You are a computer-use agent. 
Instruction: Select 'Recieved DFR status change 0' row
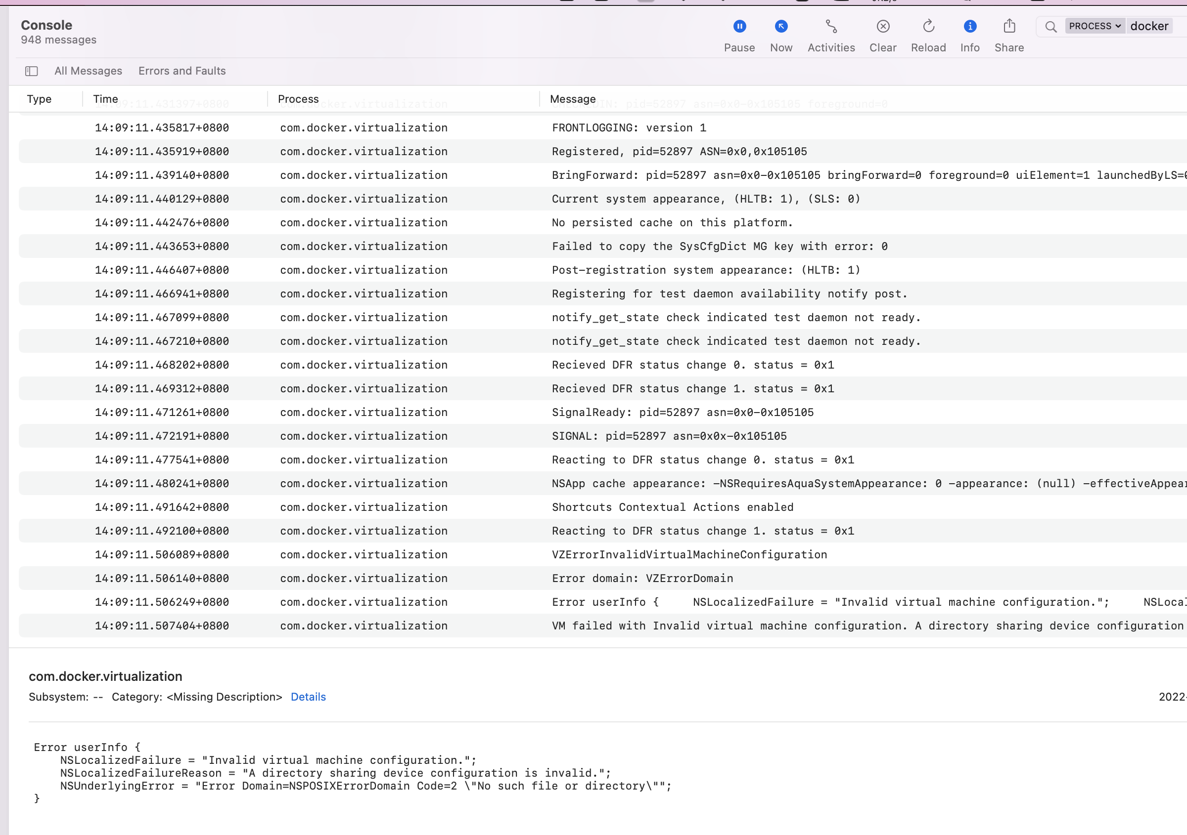click(x=603, y=365)
